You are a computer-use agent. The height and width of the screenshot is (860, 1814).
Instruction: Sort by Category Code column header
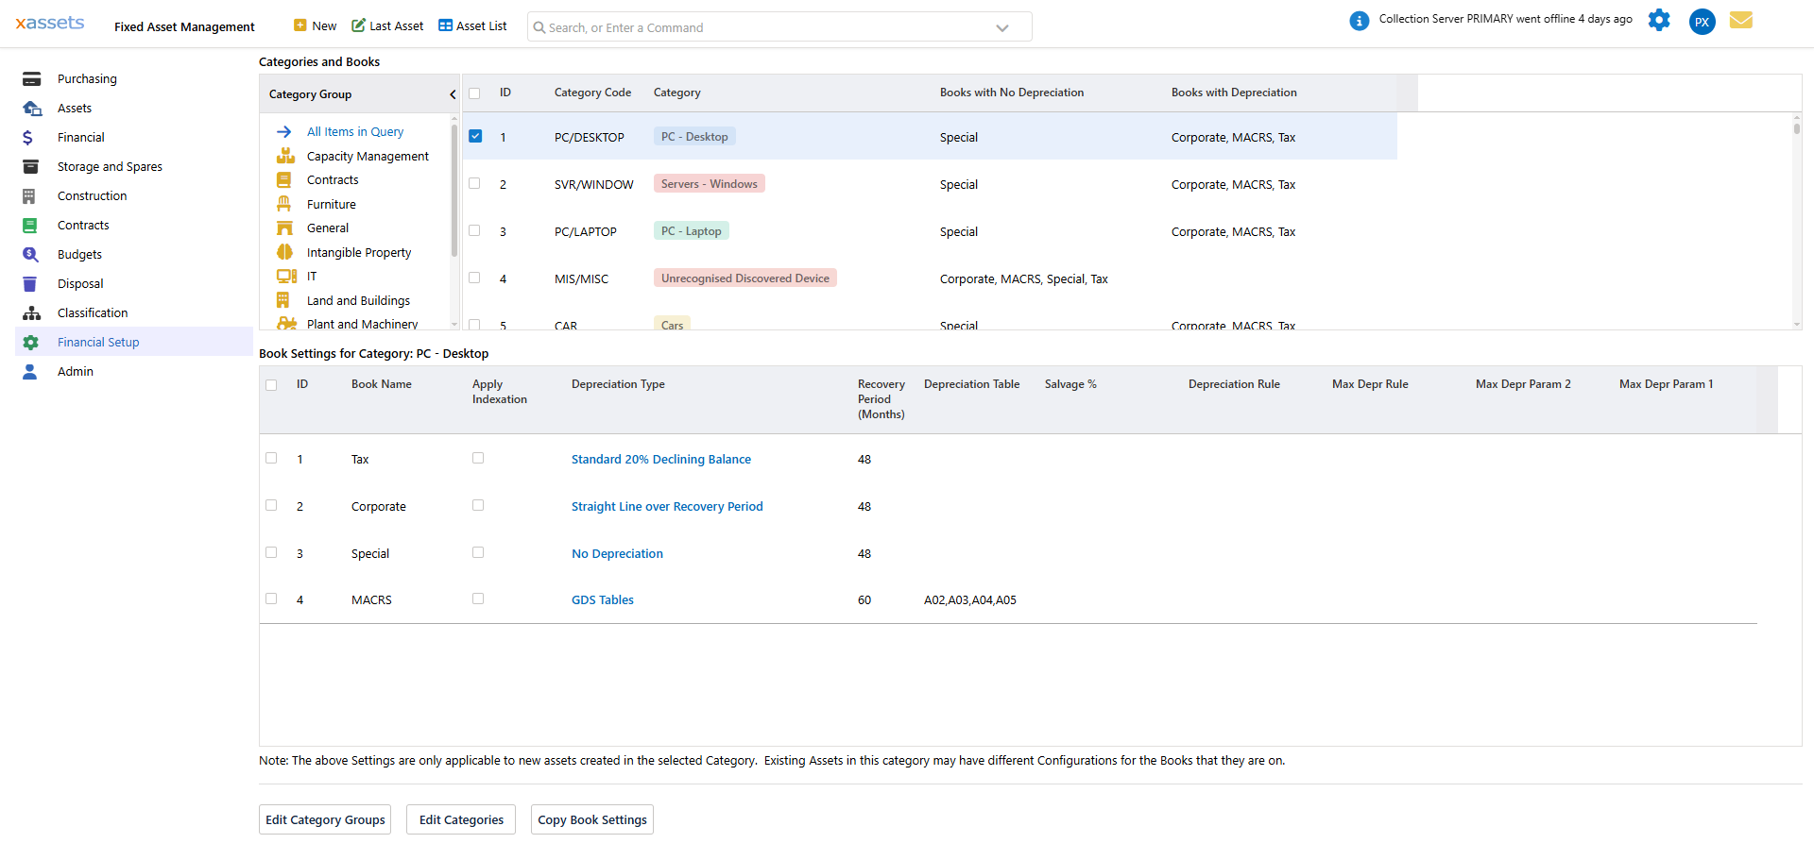(592, 93)
